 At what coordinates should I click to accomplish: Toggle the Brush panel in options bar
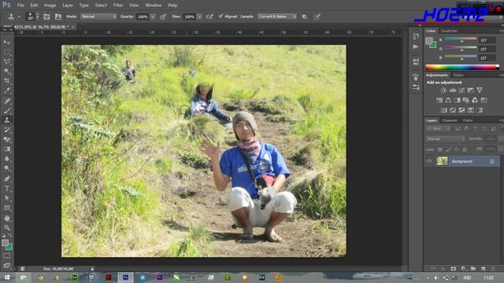[x=46, y=17]
